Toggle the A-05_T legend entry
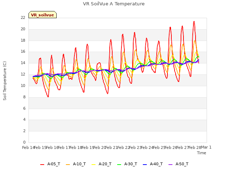 coord(50,164)
